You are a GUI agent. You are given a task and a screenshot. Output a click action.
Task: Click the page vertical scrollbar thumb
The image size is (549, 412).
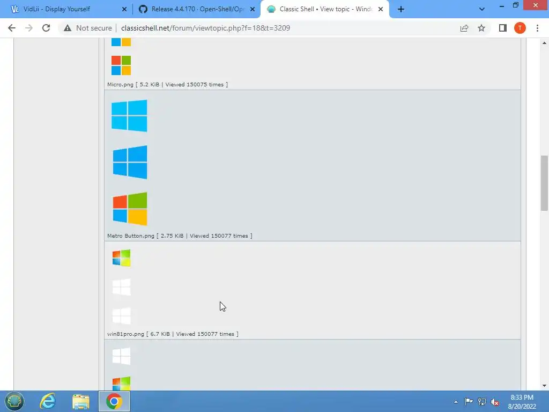click(x=544, y=183)
